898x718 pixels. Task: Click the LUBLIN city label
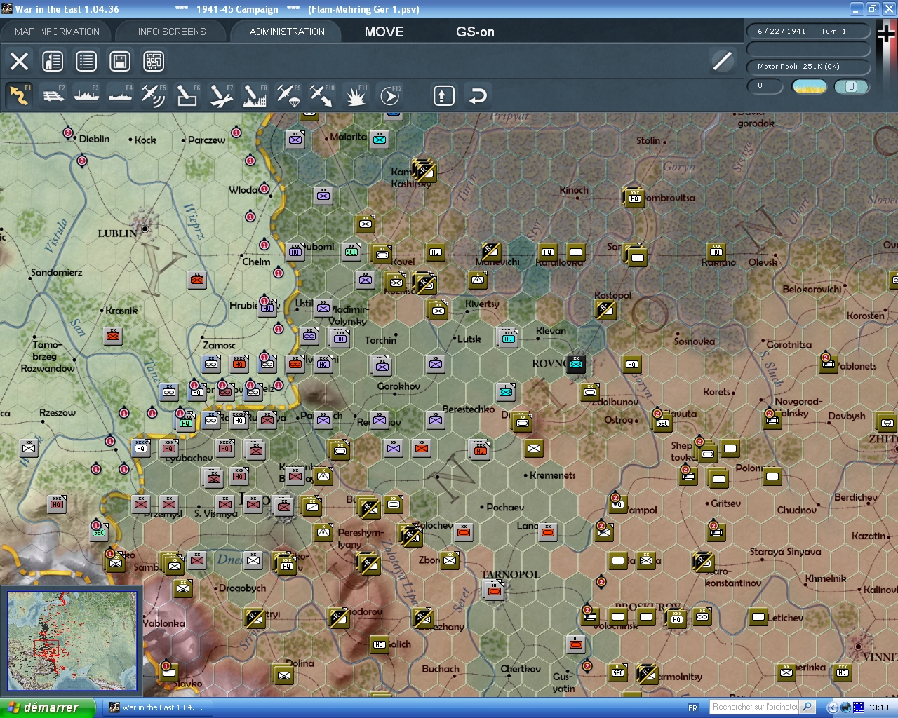117,233
